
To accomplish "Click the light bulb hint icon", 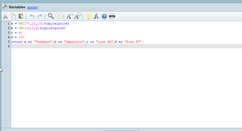I will click(x=89, y=16).
